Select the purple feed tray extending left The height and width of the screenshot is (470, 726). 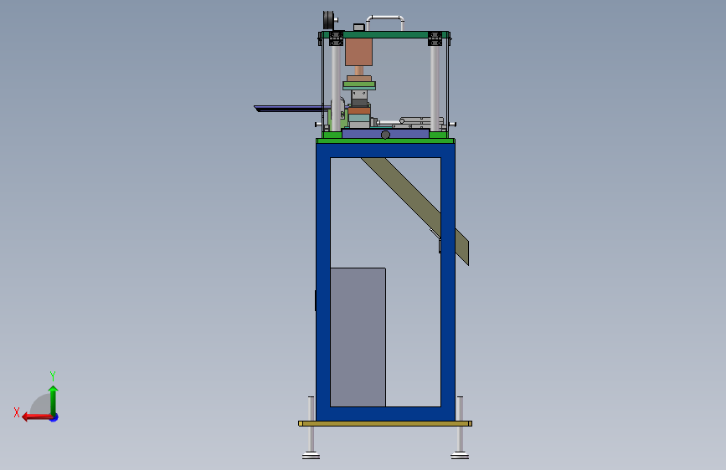point(290,109)
